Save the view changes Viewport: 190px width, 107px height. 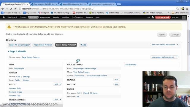pyautogui.click(x=162, y=34)
